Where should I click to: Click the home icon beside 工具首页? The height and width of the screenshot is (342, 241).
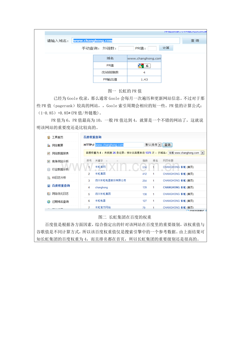[49, 137]
